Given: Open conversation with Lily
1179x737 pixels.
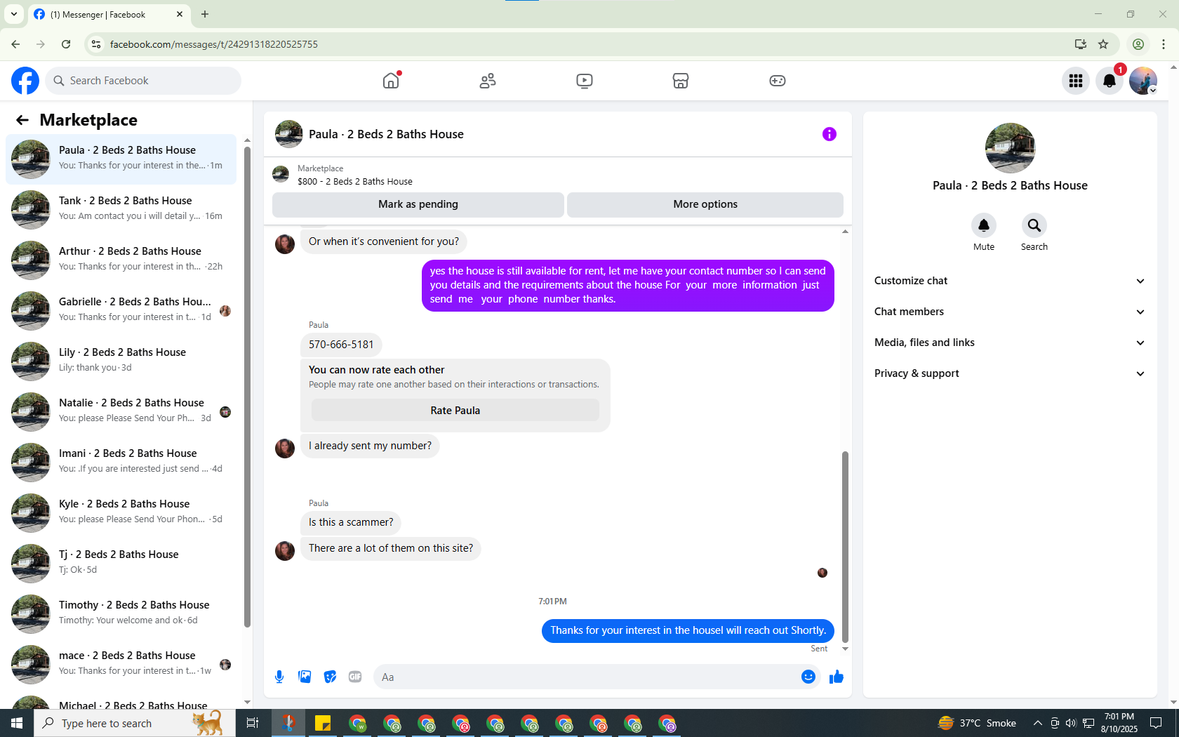Looking at the screenshot, I should [121, 361].
